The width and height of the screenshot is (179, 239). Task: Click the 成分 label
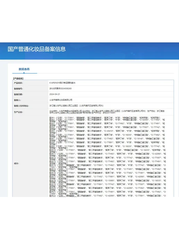tap(16, 163)
